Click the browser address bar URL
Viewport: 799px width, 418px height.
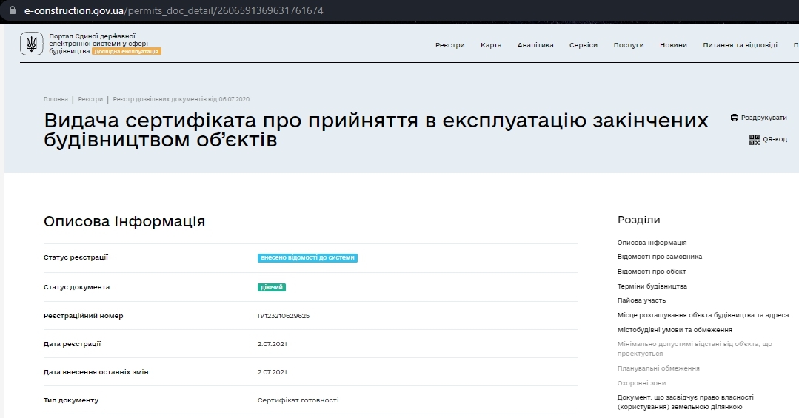[174, 10]
